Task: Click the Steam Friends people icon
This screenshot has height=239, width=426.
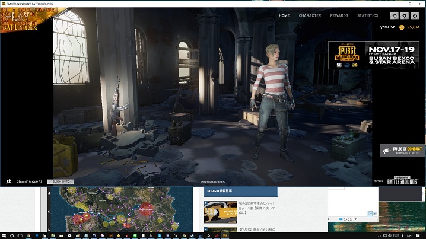Action: click(9, 181)
